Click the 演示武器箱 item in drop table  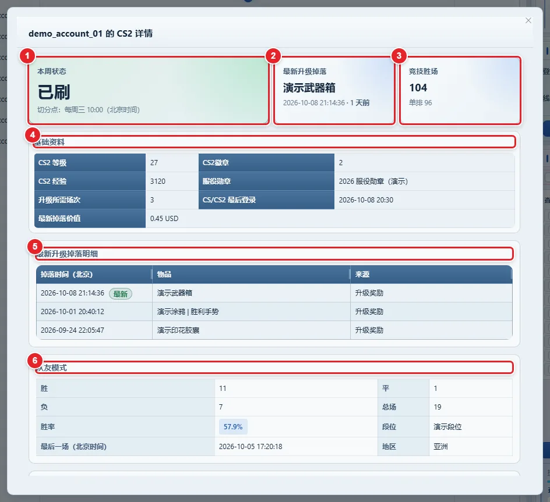(174, 293)
